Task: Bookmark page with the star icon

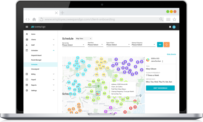Action: click(x=174, y=19)
